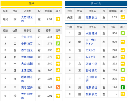Click batting average .235
The width and height of the screenshot is (128, 102).
click(114, 79)
